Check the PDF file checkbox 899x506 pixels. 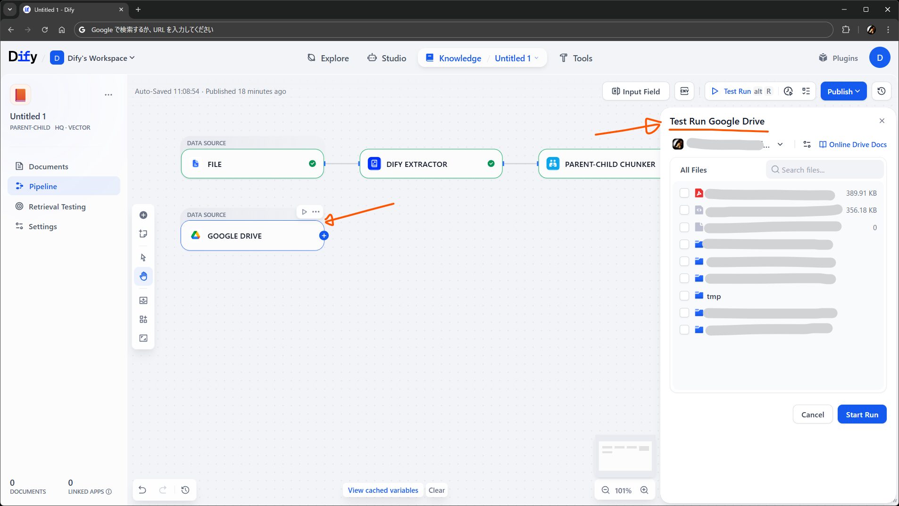pos(684,193)
